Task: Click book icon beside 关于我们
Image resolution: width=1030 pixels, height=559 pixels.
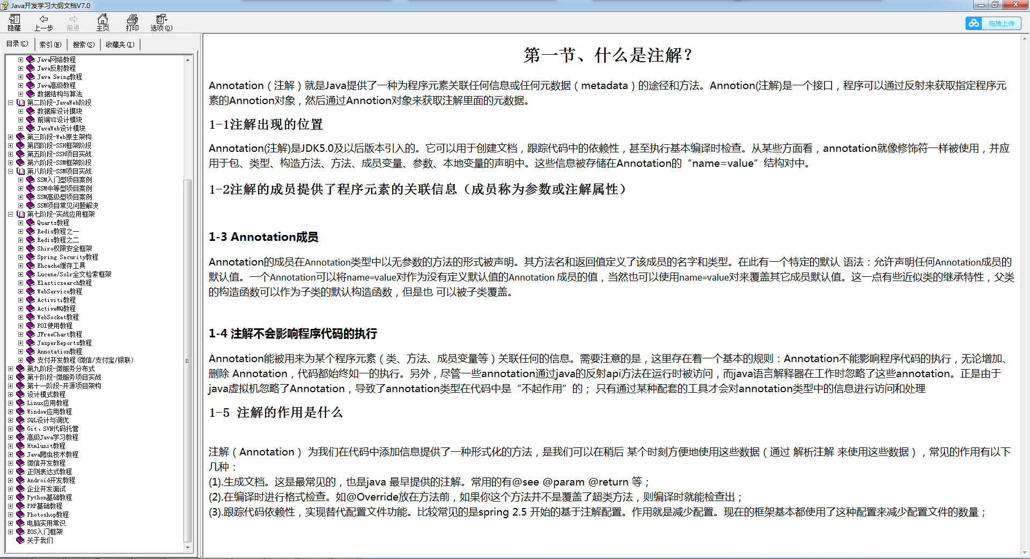Action: pyautogui.click(x=21, y=540)
